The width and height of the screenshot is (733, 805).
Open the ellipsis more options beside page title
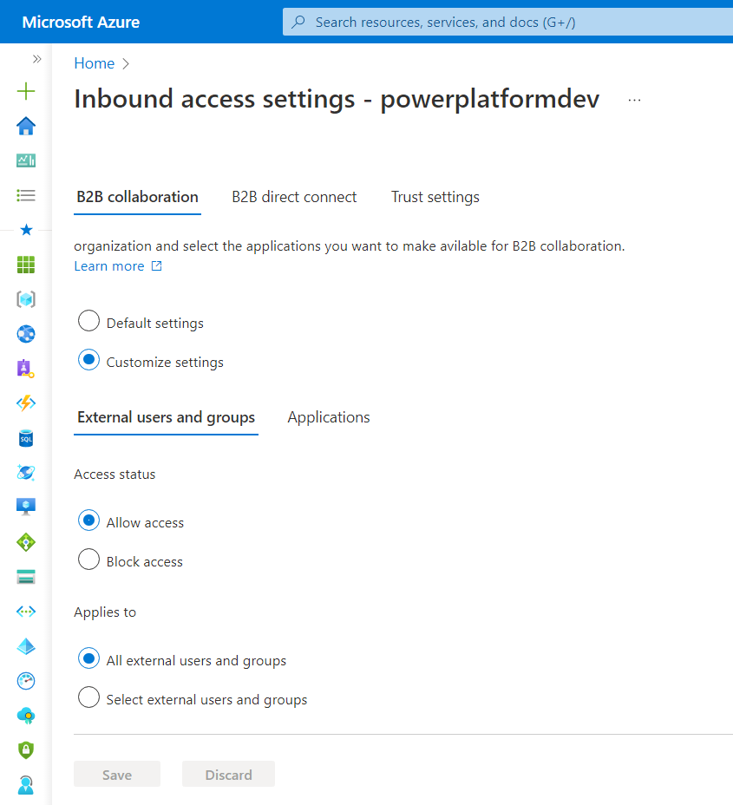634,100
